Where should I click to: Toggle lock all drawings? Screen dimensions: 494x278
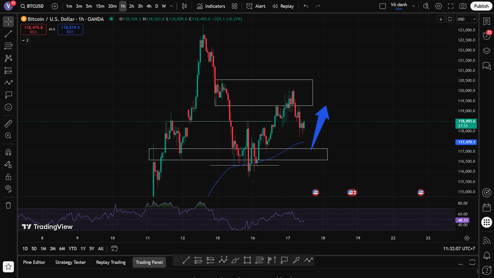click(x=8, y=177)
